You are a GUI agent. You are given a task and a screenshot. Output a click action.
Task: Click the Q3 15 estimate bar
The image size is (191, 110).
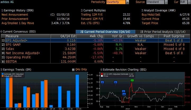pyautogui.click(x=77, y=91)
